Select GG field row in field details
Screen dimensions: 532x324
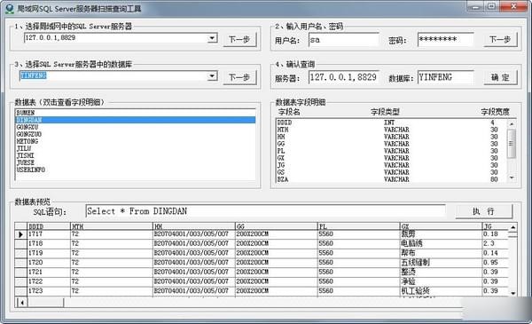tap(391, 144)
